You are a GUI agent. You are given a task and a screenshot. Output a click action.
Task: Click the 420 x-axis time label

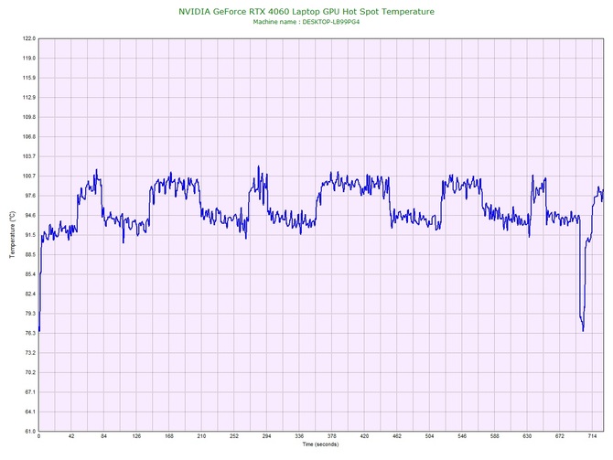(364, 436)
